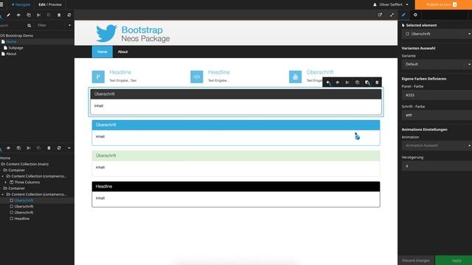Select NEOS Bootstrap Demo root node
The image size is (472, 265).
pyautogui.click(x=16, y=35)
